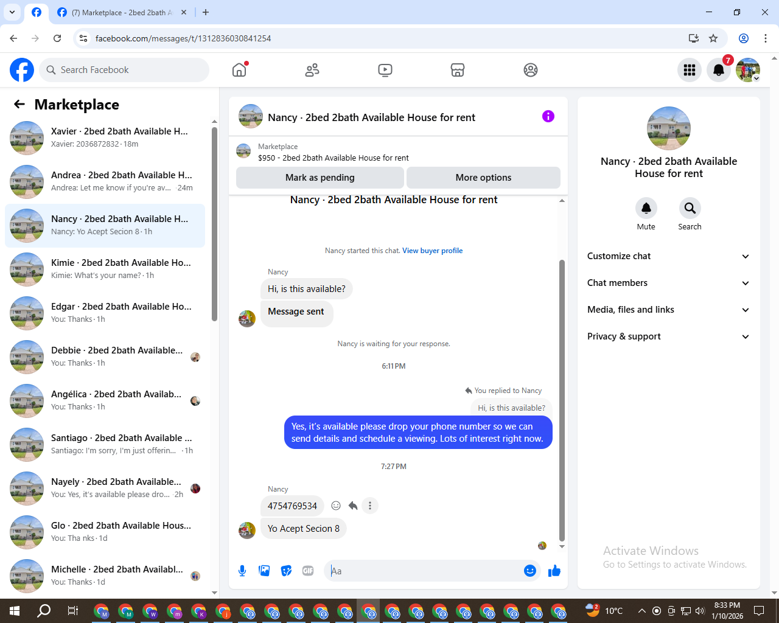
Task: Open more options for message 4754769534
Action: tap(370, 506)
